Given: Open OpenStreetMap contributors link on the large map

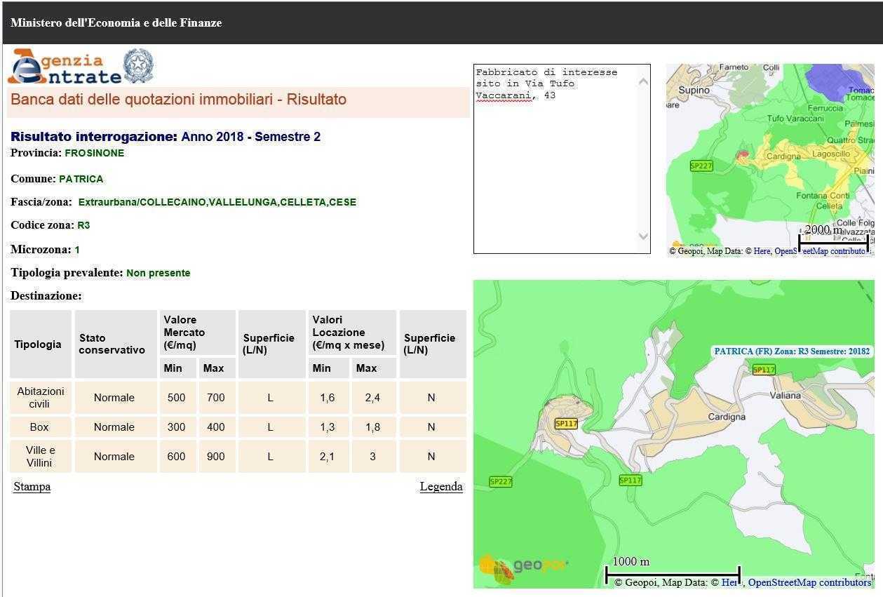Looking at the screenshot, I should click(809, 582).
